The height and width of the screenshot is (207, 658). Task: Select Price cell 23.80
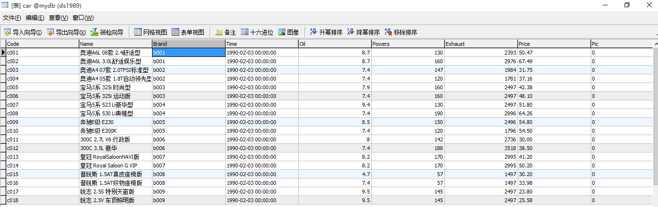point(554,192)
